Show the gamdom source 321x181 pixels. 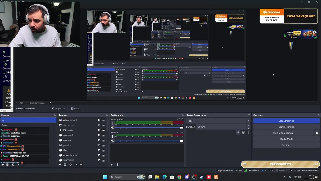point(99,145)
